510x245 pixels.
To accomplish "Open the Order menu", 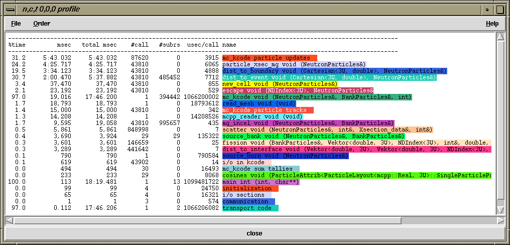I will coord(42,24).
